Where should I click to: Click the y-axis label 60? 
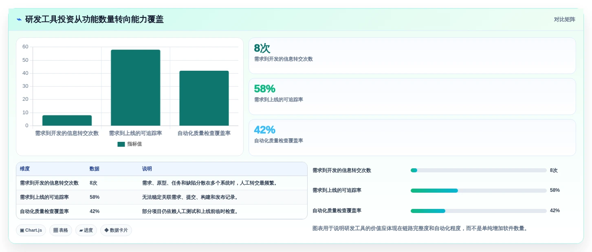(25, 47)
